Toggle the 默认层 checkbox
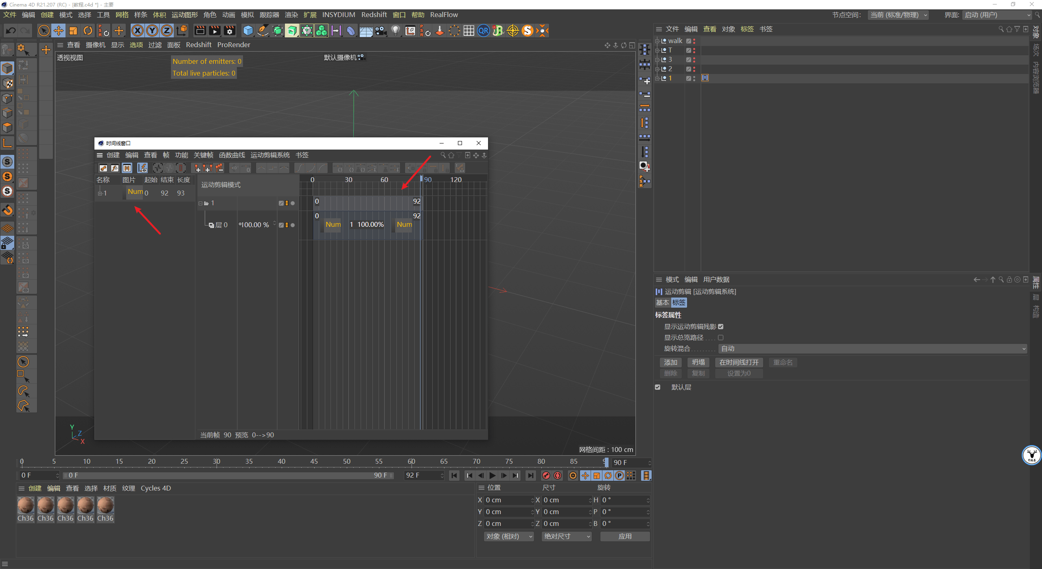Screen dimensions: 1042x569 pos(658,387)
